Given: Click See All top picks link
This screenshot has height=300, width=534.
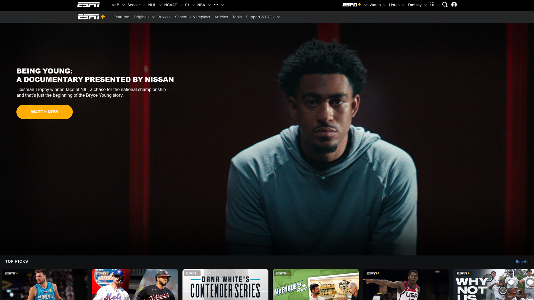Looking at the screenshot, I should point(522,261).
